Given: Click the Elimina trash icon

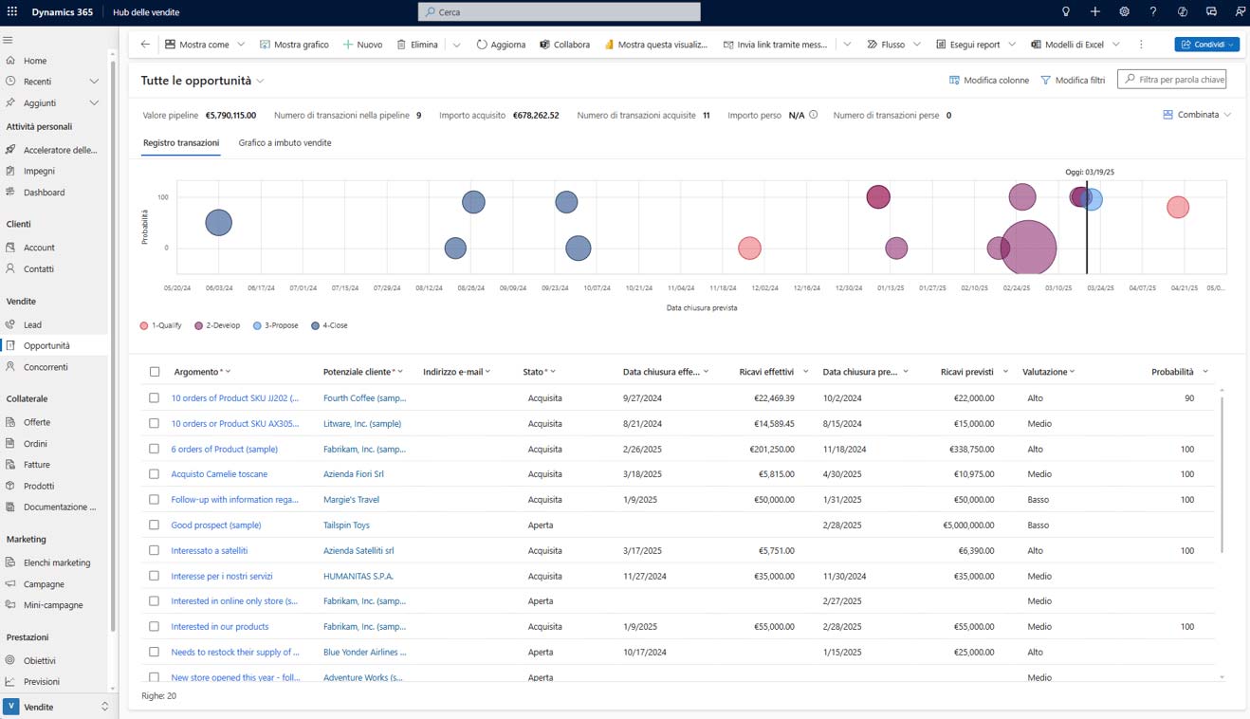Looking at the screenshot, I should (x=401, y=45).
